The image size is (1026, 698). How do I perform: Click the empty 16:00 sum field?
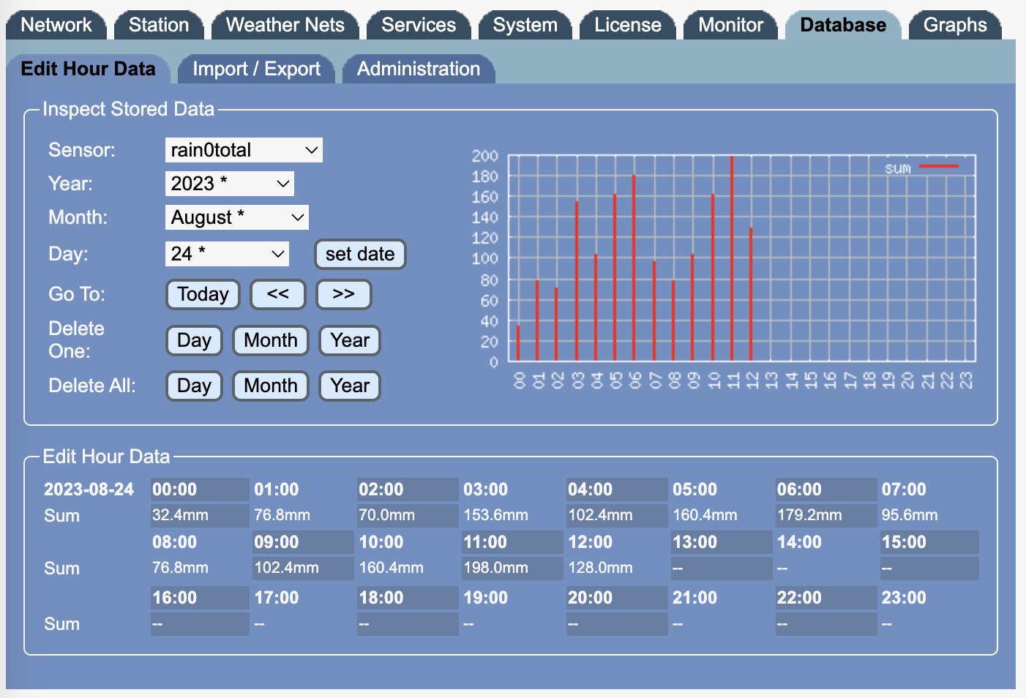pyautogui.click(x=200, y=624)
